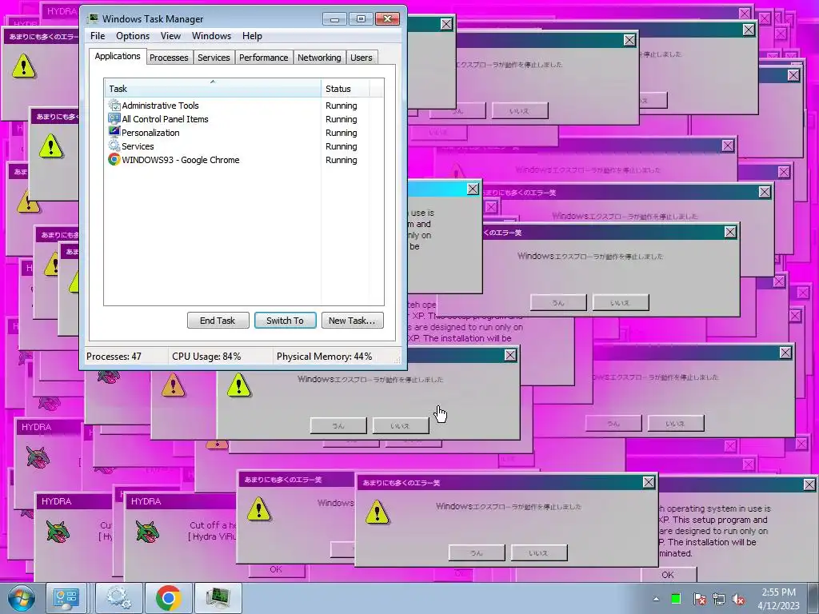The height and width of the screenshot is (614, 819).
Task: Open the Windows Start button
Action: (21, 598)
